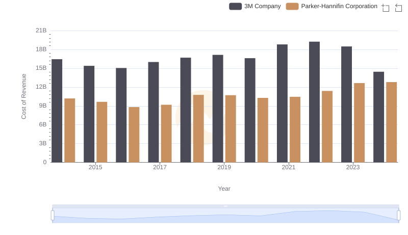Click the Parker-Hannifin bar for 2022
The height and width of the screenshot is (235, 408).
[327, 126]
